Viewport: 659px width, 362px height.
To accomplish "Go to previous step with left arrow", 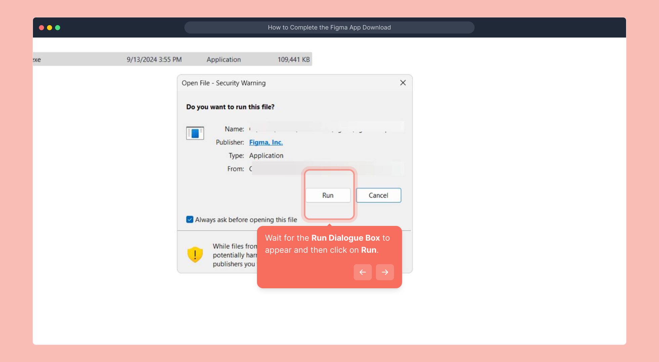I will pos(362,272).
